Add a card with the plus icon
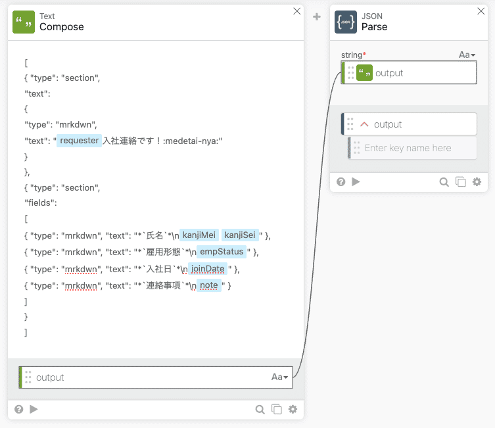 [x=317, y=16]
